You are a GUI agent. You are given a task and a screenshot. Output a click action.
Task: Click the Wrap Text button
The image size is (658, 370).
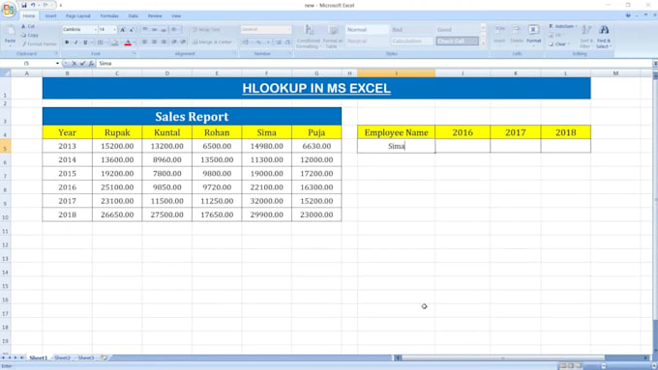click(206, 30)
